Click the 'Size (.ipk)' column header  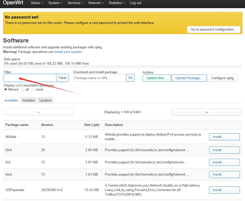click(x=92, y=125)
